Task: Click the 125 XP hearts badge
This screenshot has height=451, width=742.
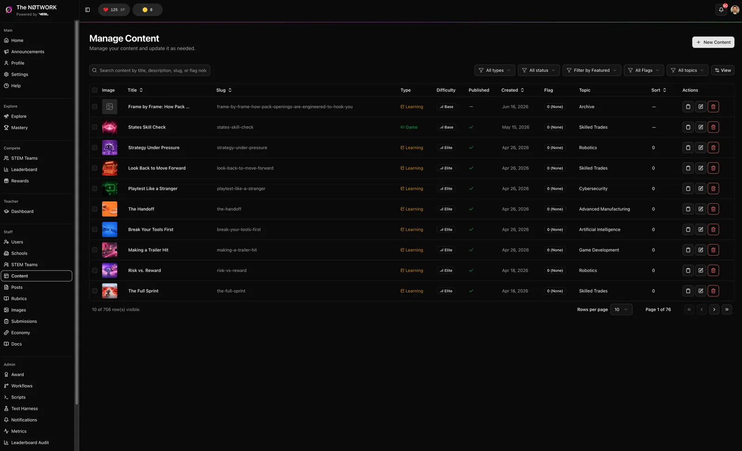Action: point(114,10)
